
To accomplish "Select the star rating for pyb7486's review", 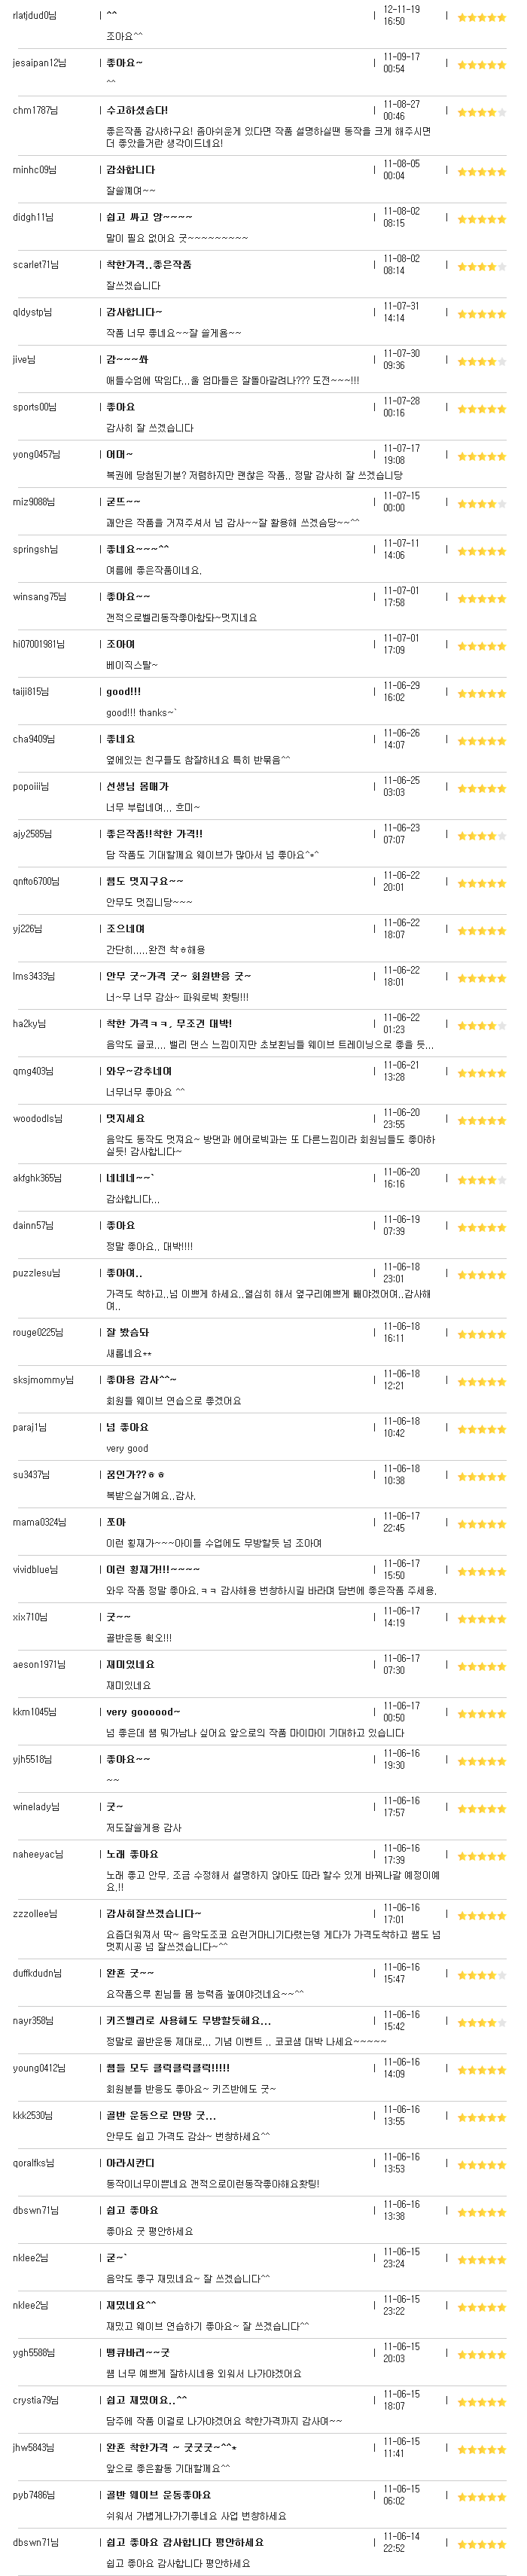I will (481, 2497).
